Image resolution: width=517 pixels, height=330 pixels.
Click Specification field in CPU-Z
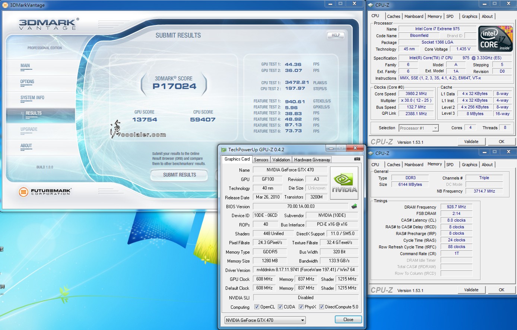pyautogui.click(x=455, y=58)
